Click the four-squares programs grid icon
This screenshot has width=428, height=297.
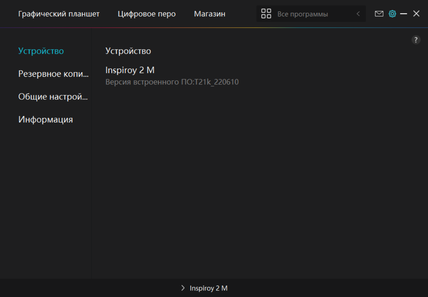[266, 14]
